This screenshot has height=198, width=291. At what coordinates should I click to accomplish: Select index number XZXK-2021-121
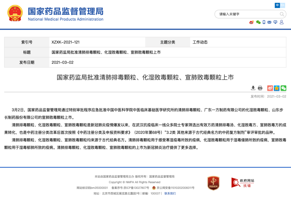pos(65,42)
